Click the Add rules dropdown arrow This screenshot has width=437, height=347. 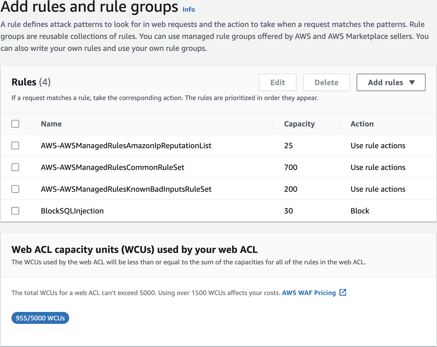click(x=412, y=82)
